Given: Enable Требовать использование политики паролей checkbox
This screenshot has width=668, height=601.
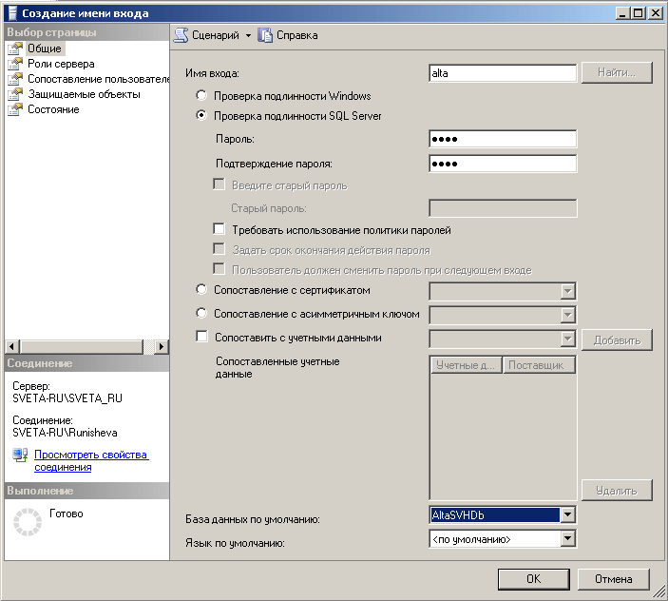Looking at the screenshot, I should (219, 230).
